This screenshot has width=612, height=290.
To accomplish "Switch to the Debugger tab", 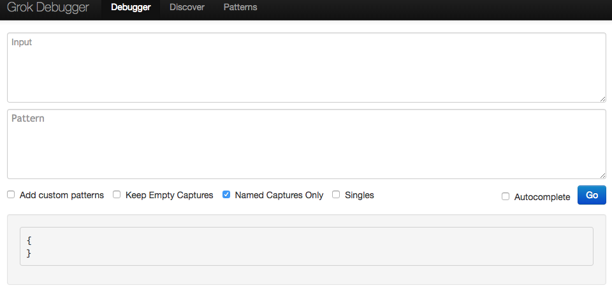I will point(131,8).
